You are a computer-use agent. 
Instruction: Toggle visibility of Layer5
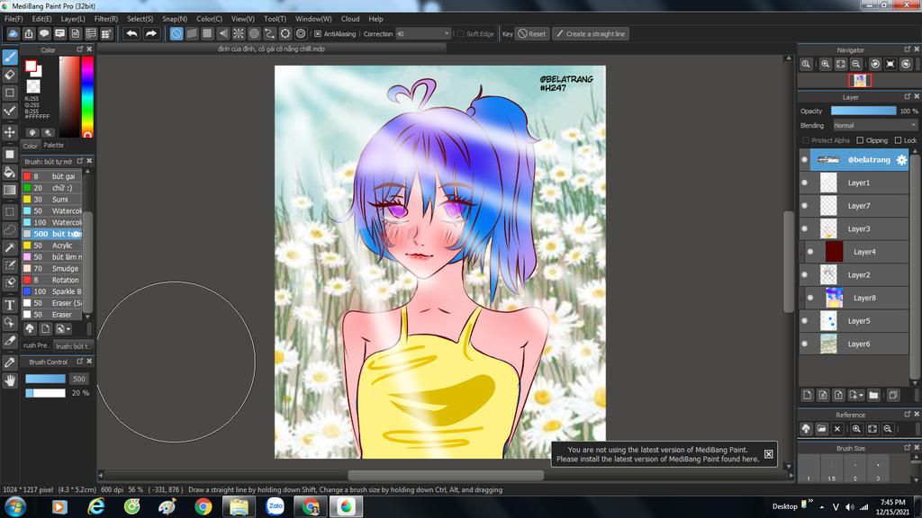point(804,321)
